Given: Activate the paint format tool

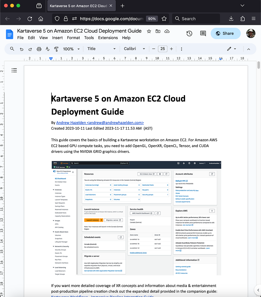Looking at the screenshot, I should tap(56, 49).
